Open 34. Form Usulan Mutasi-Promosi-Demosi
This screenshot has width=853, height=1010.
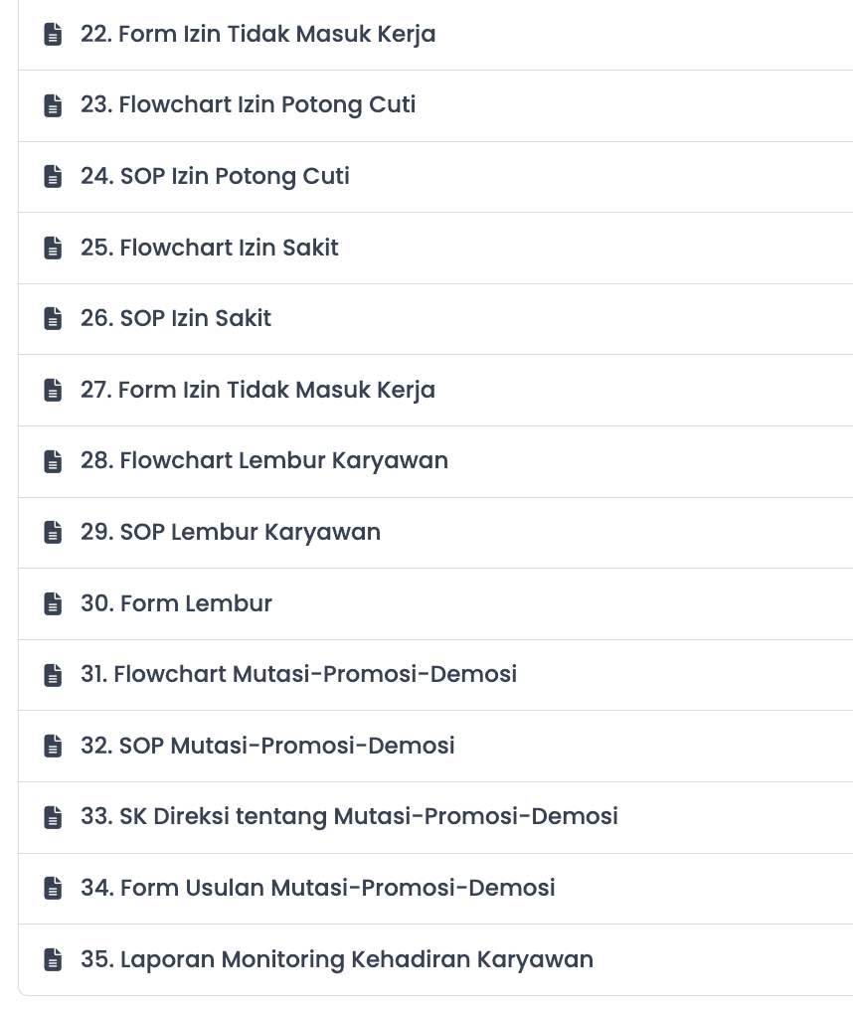435,889
